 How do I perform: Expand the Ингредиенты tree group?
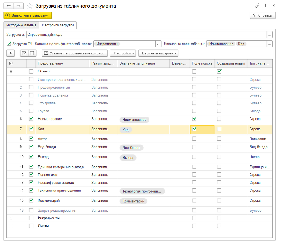pyautogui.click(x=11, y=218)
